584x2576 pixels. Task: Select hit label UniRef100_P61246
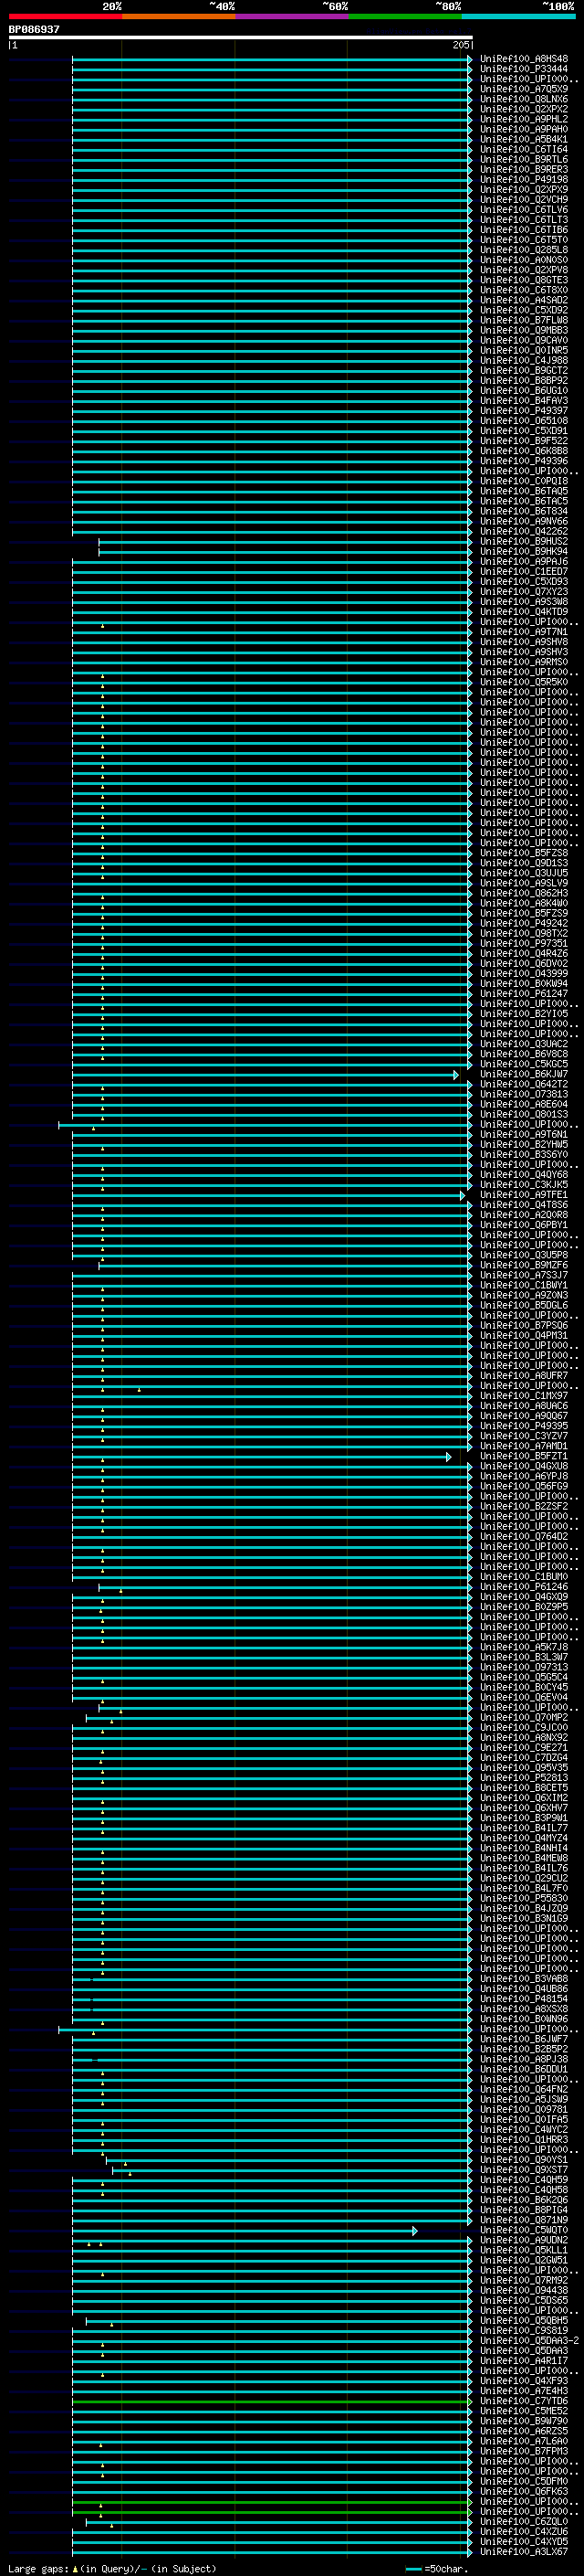pos(524,1587)
